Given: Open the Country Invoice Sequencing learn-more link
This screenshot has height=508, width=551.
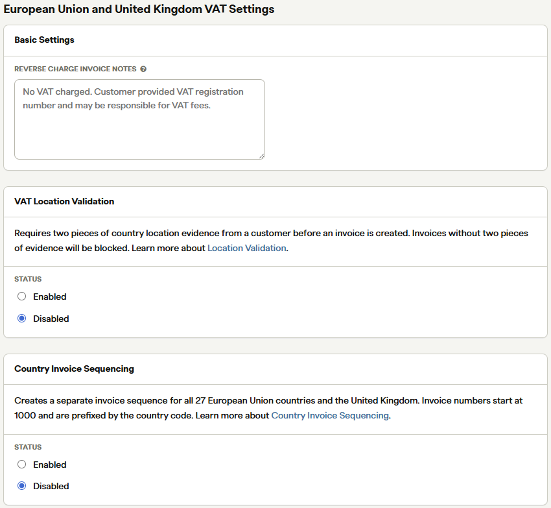Looking at the screenshot, I should 330,415.
